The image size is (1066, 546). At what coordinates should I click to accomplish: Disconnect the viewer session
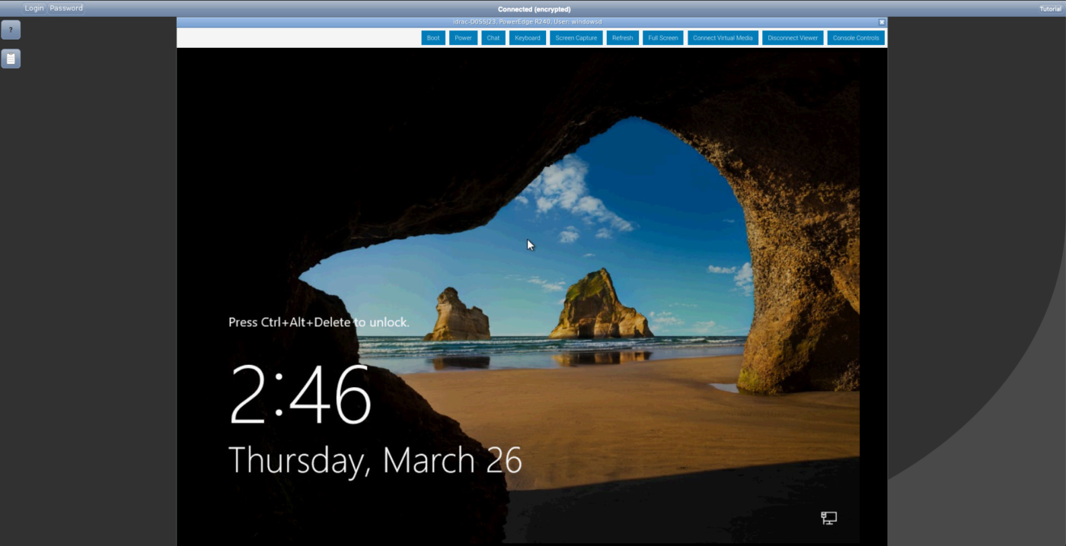click(x=792, y=37)
